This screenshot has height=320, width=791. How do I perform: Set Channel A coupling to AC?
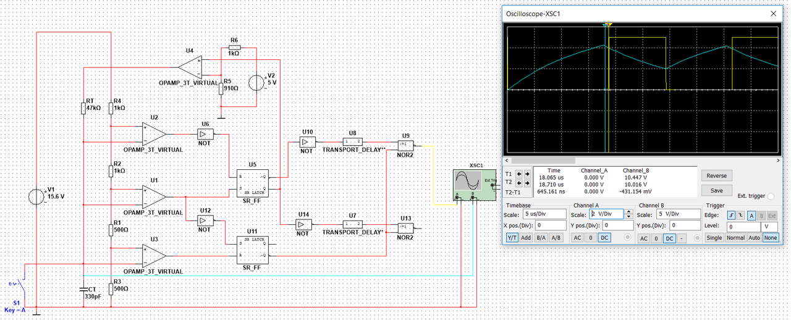577,237
